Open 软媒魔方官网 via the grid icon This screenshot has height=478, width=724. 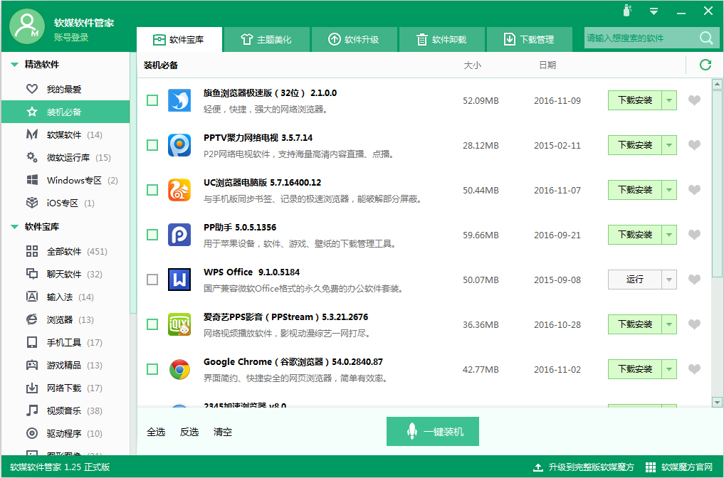tap(650, 467)
